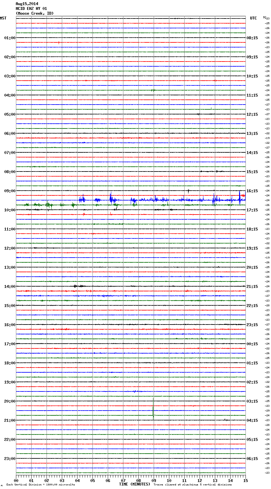Click the DC column header at top right

[265, 17]
